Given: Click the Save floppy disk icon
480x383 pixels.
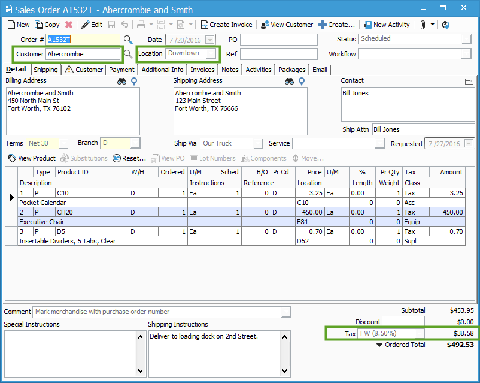Looking at the screenshot, I should tap(111, 25).
